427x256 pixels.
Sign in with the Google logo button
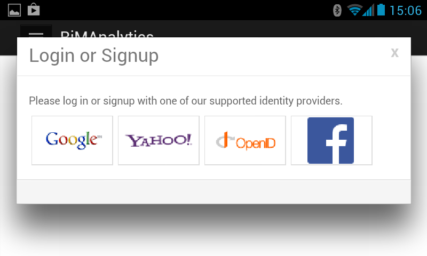(72, 140)
